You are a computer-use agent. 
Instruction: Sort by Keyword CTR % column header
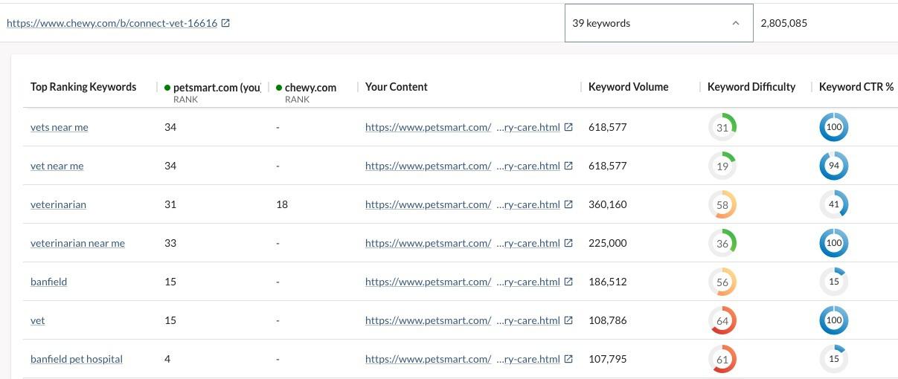tap(856, 87)
